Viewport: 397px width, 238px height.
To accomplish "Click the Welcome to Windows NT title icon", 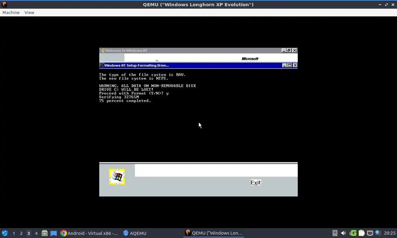I will pos(102,51).
